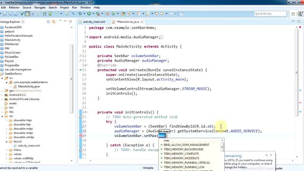Maximize the editor area
This screenshot has width=304, height=171.
[x=299, y=21]
